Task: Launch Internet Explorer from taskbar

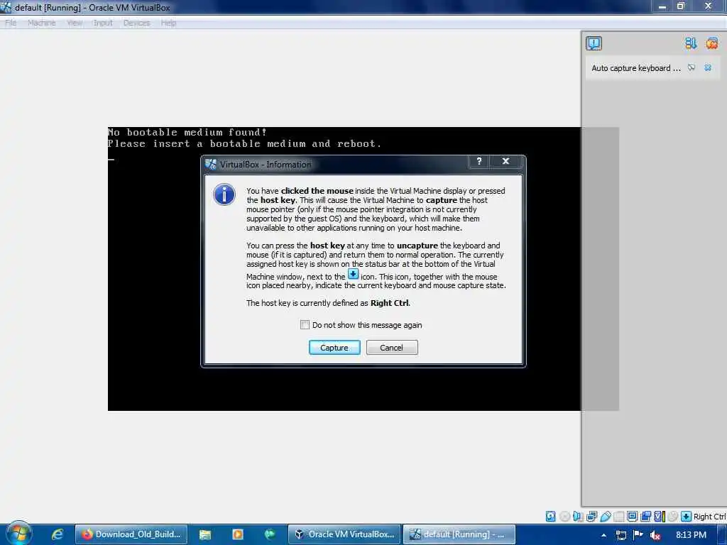Action: [x=58, y=534]
